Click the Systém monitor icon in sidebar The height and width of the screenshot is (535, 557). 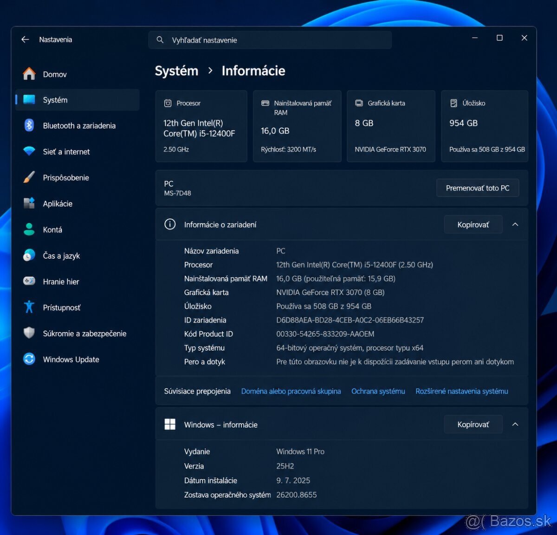pos(29,99)
